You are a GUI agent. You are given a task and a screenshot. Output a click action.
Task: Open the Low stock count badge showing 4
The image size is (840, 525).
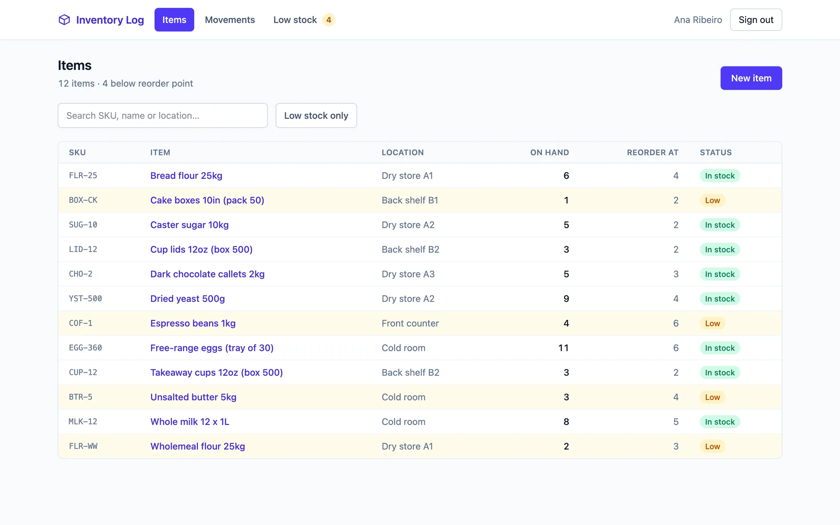tap(329, 20)
